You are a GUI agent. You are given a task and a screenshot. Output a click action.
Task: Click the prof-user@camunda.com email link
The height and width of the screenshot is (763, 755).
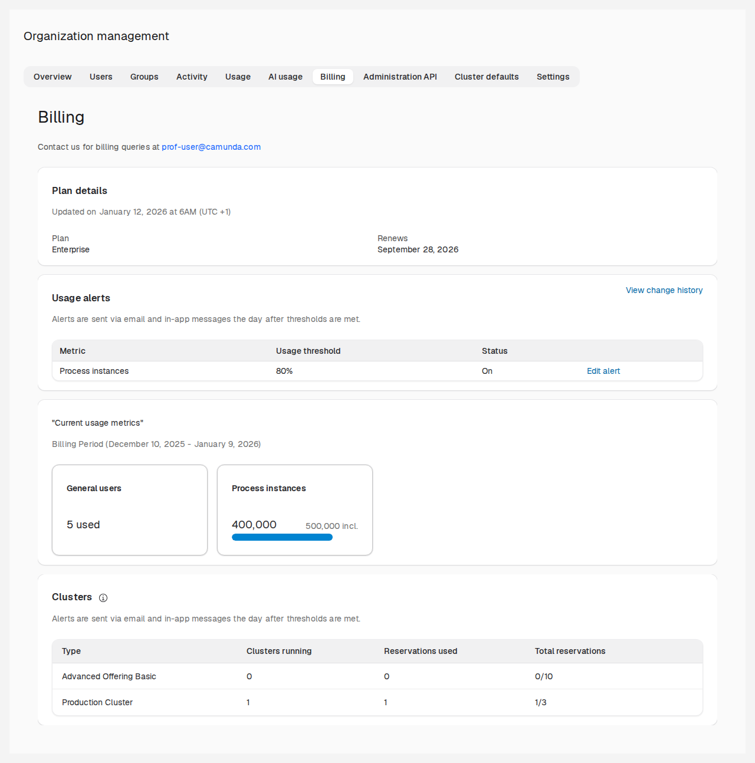click(x=211, y=147)
